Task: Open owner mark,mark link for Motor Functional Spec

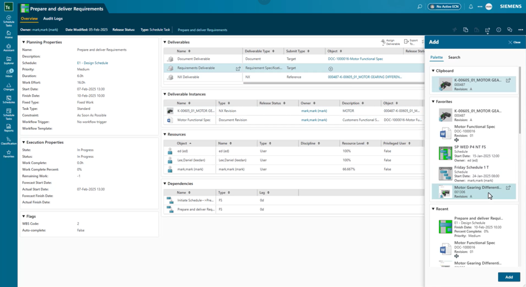Action: (x=314, y=120)
